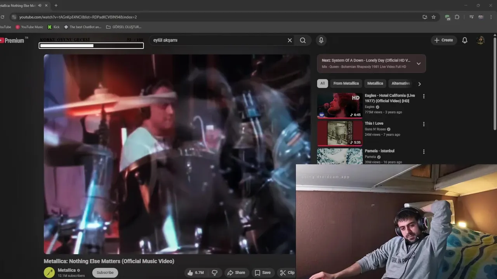
Task: Open the browser Extensions puzzle icon
Action: click(x=457, y=17)
